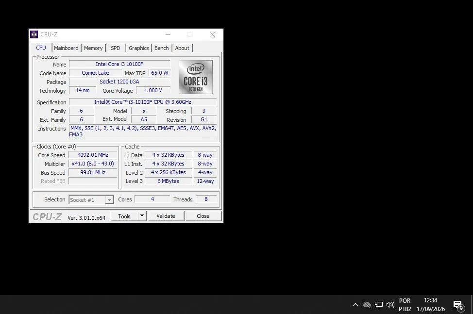Viewport: 473px width, 314px height.
Task: Switch to the Graphics tab
Action: click(138, 48)
